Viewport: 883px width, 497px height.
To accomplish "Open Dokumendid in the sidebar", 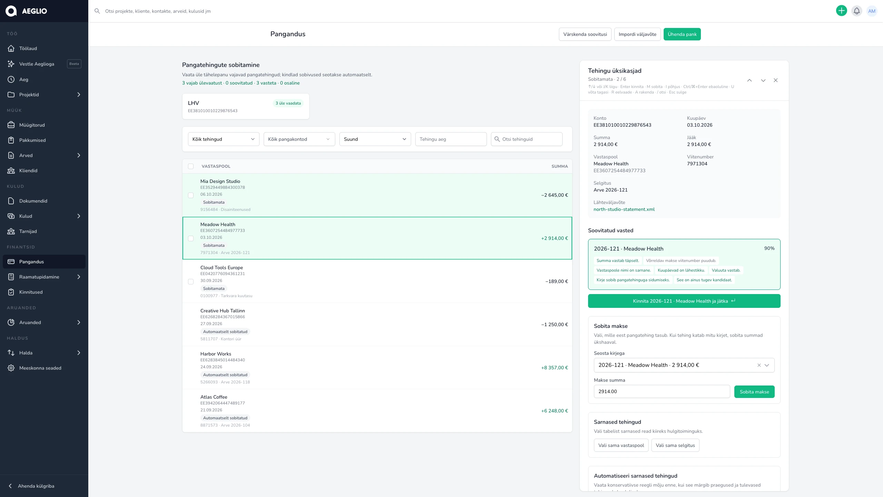I will point(44,201).
